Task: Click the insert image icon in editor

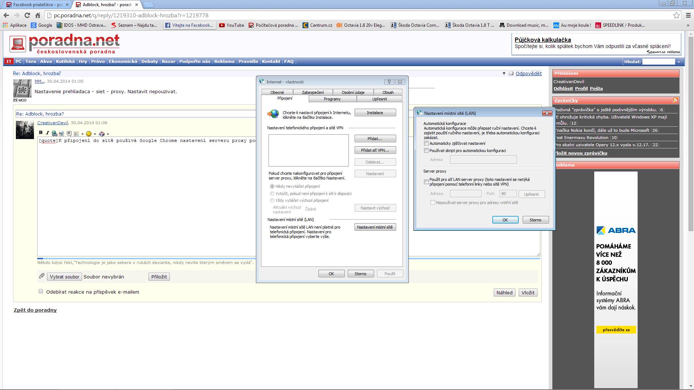Action: point(61,133)
